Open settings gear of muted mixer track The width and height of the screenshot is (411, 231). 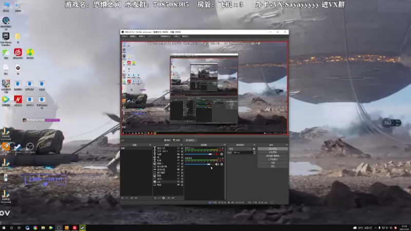222,155
